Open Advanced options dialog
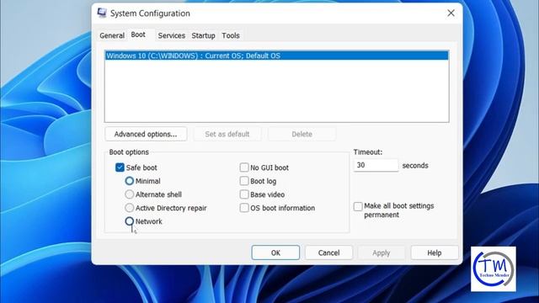Viewport: 539px width, 303px height. coord(146,134)
